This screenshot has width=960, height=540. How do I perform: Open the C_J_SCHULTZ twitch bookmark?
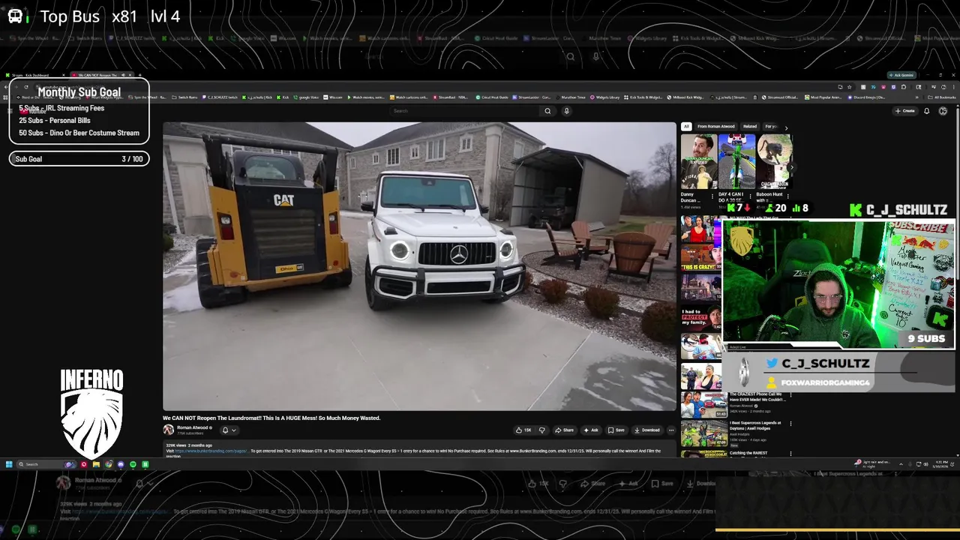[219, 97]
